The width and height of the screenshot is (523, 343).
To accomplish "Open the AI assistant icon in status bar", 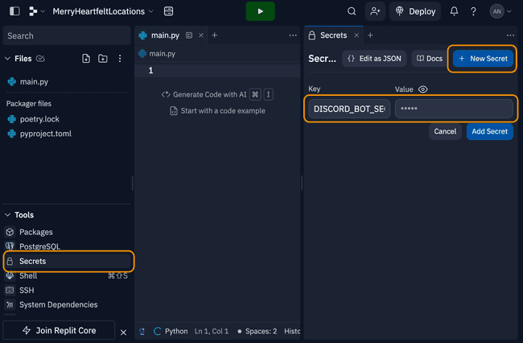I will pos(142,331).
